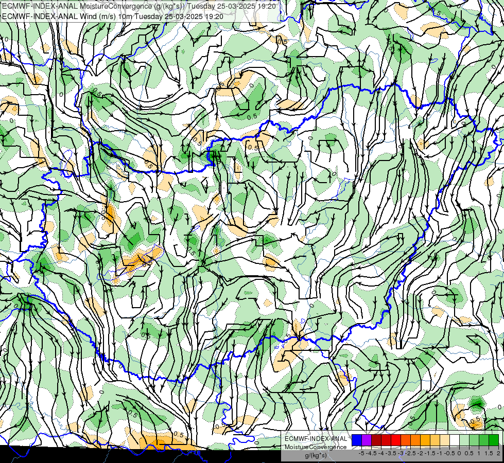Screen dimensions: 504x463
Task: Click the -0.5 legend scale value
Action: [x=449, y=453]
